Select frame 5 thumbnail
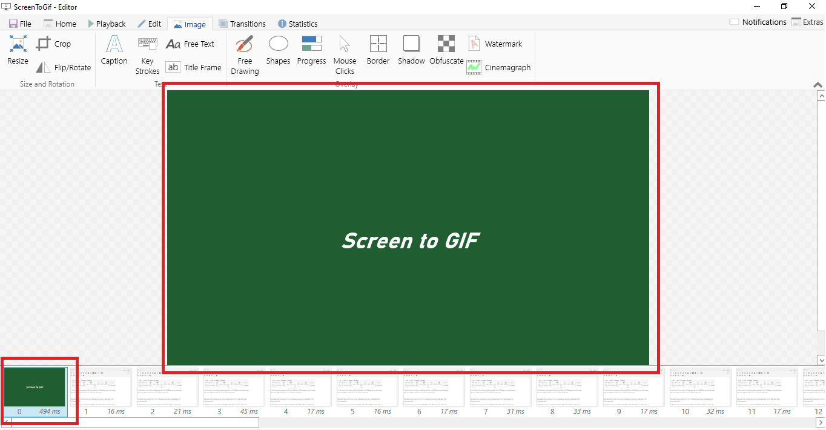826x430 pixels. pos(368,391)
